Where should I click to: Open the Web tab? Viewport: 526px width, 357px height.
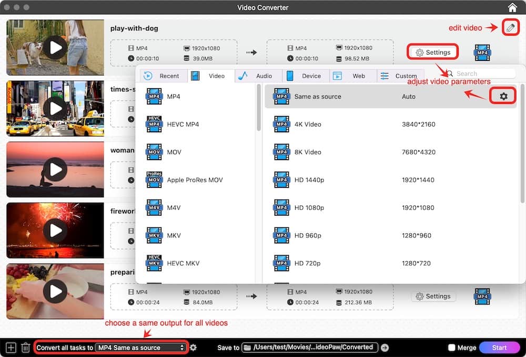pos(352,76)
